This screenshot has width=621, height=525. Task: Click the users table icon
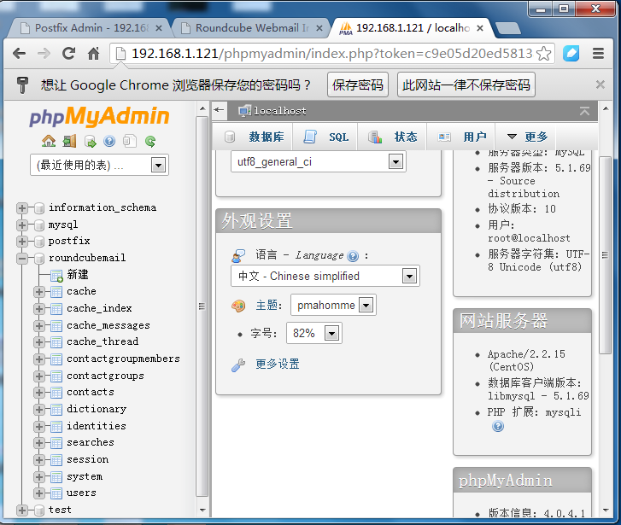(56, 493)
